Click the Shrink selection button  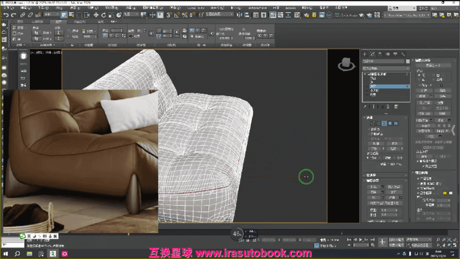pos(376,143)
